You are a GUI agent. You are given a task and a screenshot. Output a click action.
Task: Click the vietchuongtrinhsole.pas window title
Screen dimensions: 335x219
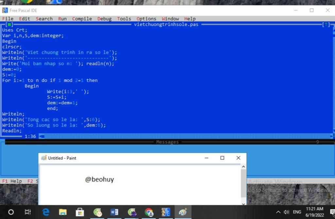coord(166,24)
